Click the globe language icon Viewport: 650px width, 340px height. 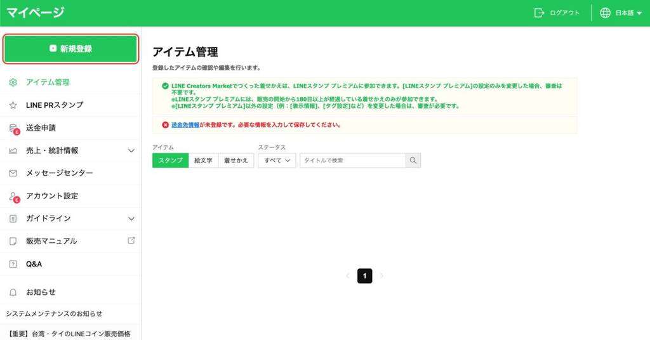[x=605, y=13]
